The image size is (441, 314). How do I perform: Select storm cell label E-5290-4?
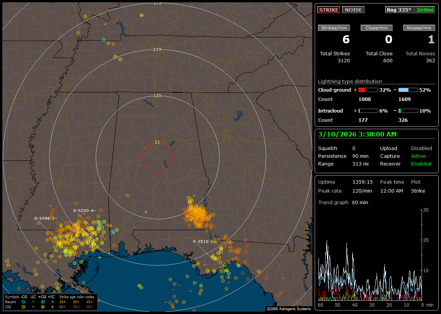[83, 210]
